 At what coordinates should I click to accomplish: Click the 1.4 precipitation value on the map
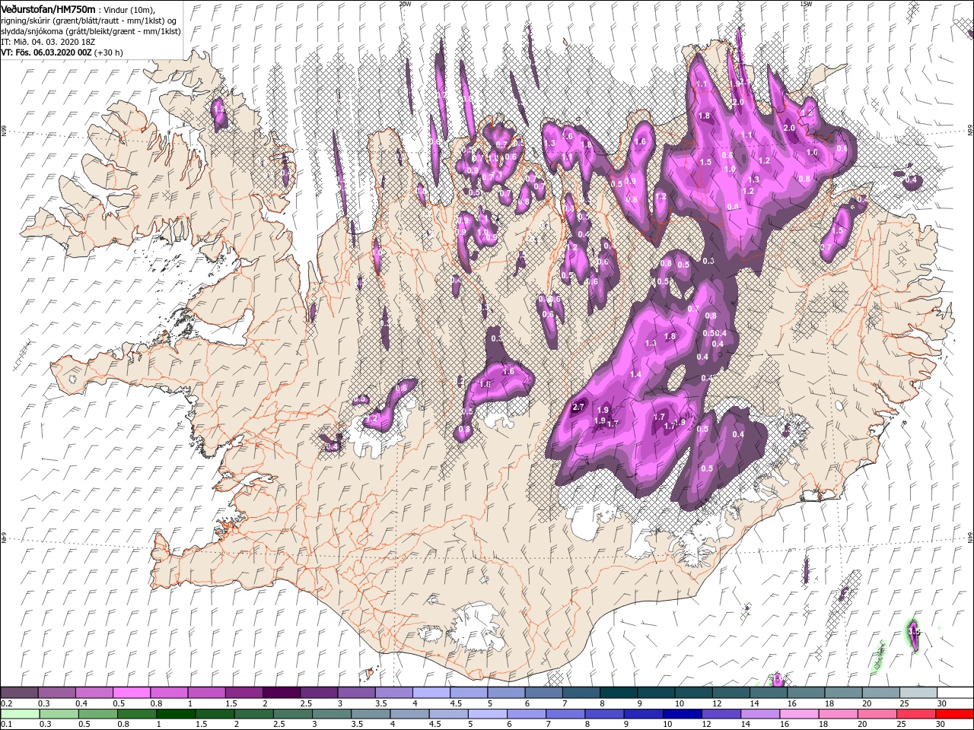click(635, 374)
